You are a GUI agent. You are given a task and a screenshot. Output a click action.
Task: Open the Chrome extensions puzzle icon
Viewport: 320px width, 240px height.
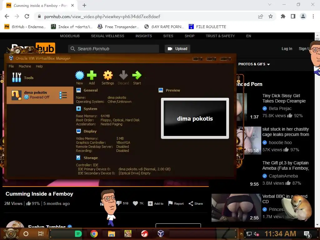tap(283, 16)
